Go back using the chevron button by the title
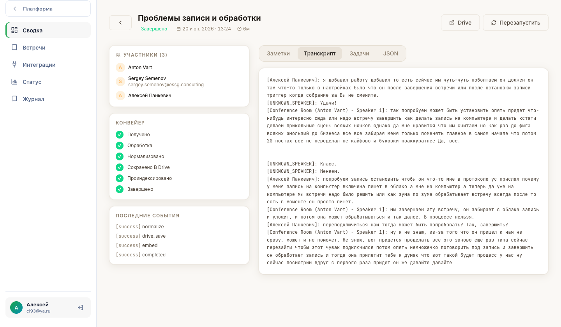 click(x=120, y=23)
